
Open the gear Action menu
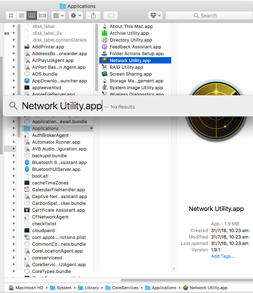click(x=76, y=16)
